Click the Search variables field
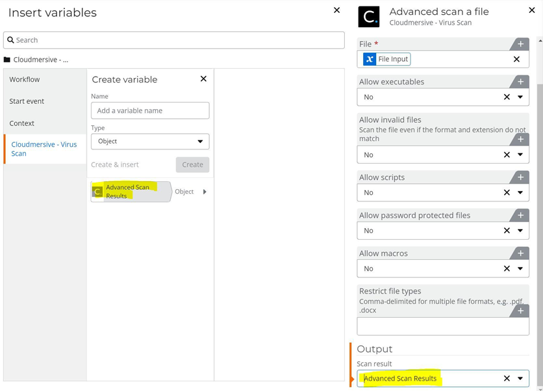543x391 pixels. tap(174, 40)
